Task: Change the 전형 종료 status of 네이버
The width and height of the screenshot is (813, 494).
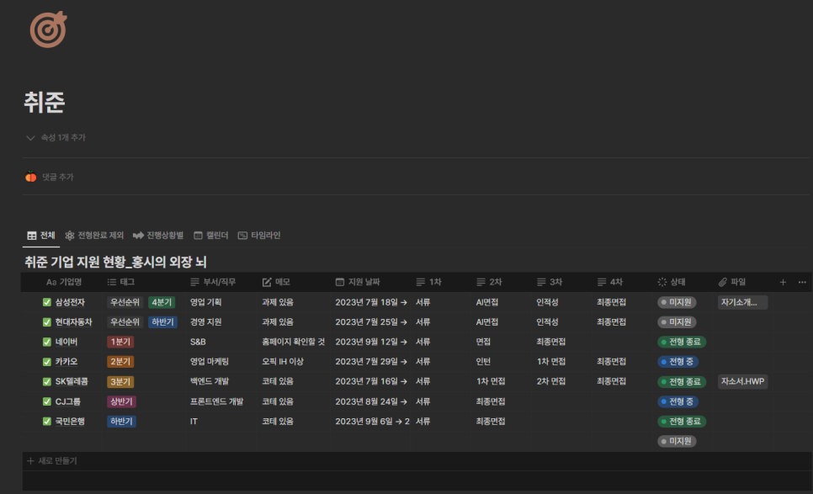Action: tap(682, 342)
